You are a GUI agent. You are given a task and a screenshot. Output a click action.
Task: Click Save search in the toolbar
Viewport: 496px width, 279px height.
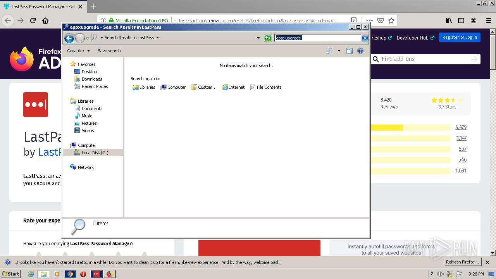pos(109,51)
